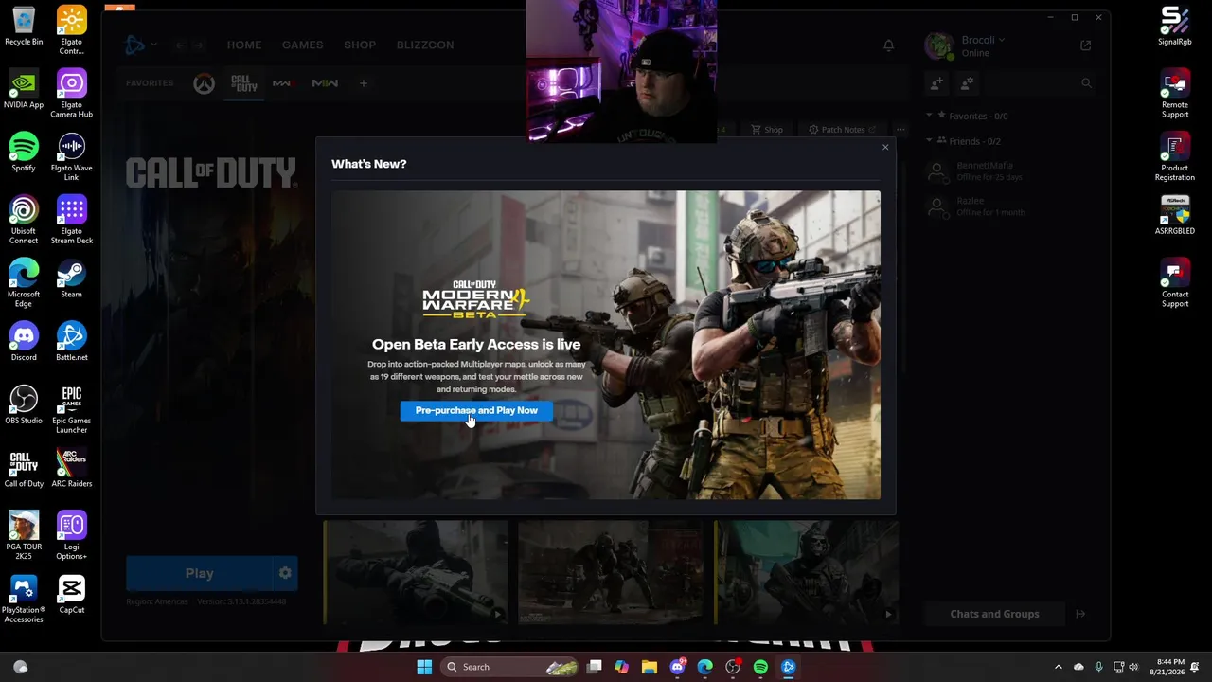This screenshot has height=682, width=1212.
Task: Add a game to favorites bar
Action: pos(363,83)
